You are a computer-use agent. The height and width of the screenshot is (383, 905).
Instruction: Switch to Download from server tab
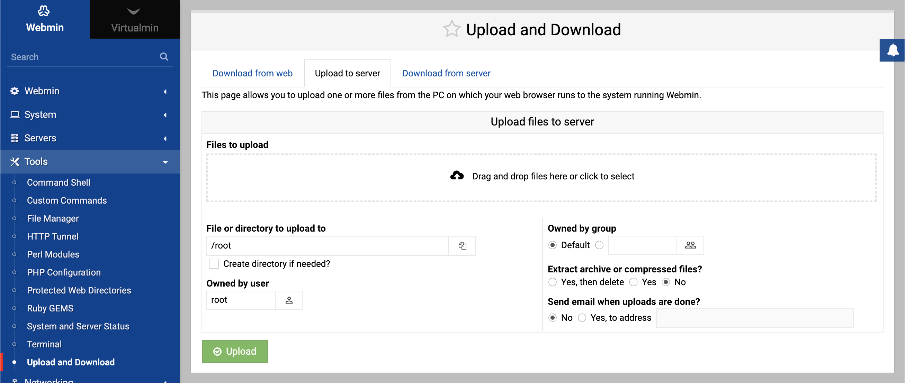(x=446, y=73)
